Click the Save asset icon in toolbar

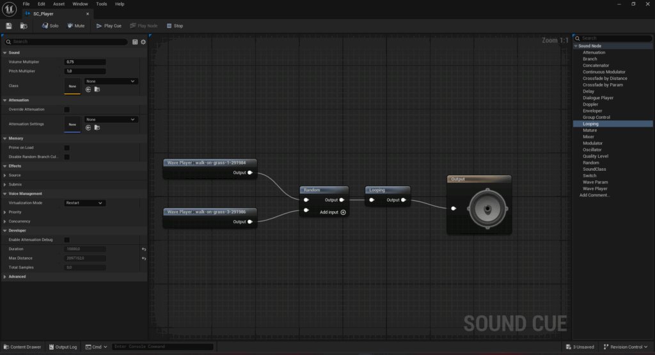point(9,26)
